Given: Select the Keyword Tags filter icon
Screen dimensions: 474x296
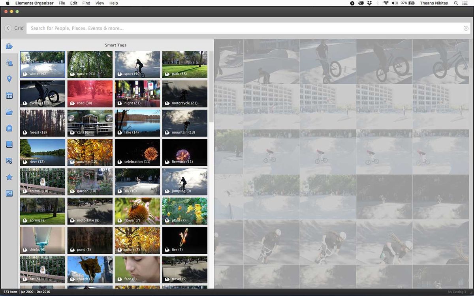Looking at the screenshot, I should coord(9,128).
